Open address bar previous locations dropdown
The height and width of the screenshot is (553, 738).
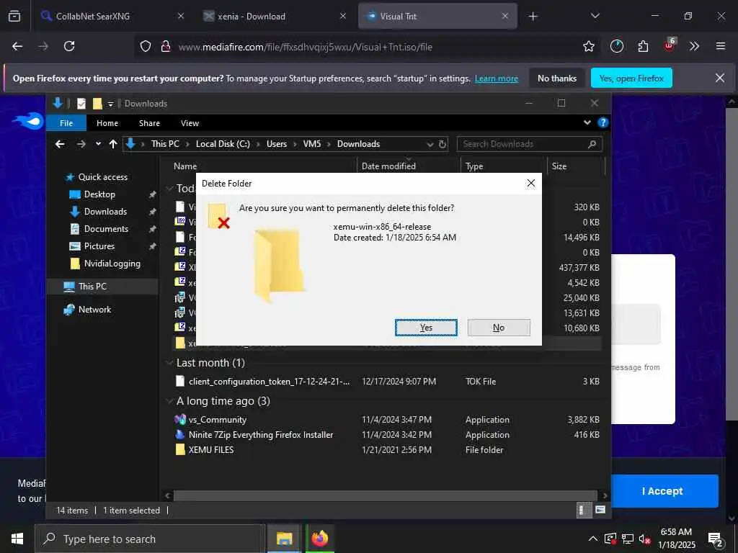coord(430,144)
